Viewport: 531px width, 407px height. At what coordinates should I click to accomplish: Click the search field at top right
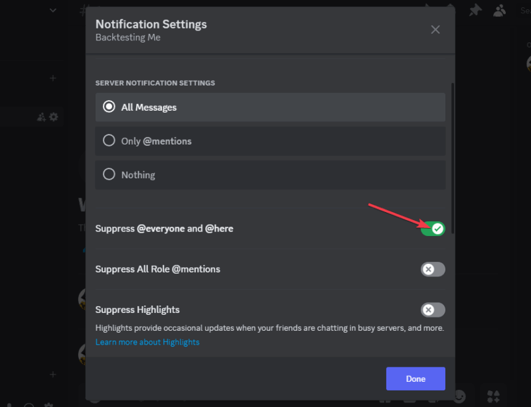click(524, 10)
